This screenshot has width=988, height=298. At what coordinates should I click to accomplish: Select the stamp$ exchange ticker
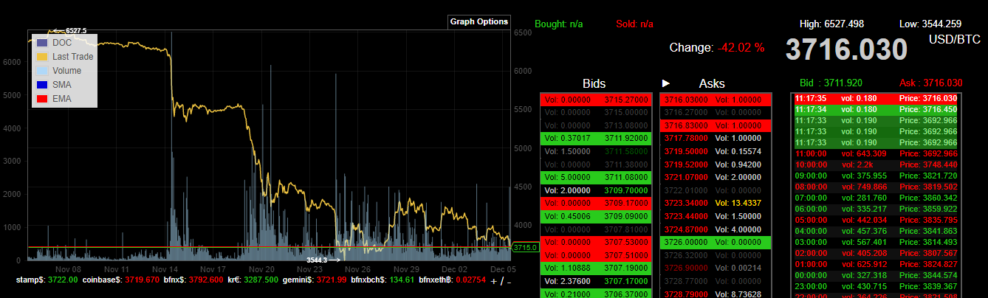click(x=46, y=281)
